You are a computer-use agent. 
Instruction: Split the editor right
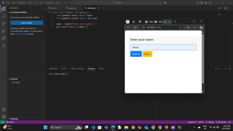(x=225, y=8)
